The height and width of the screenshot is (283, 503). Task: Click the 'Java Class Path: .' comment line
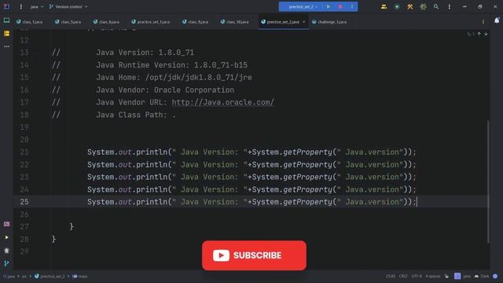coord(136,115)
